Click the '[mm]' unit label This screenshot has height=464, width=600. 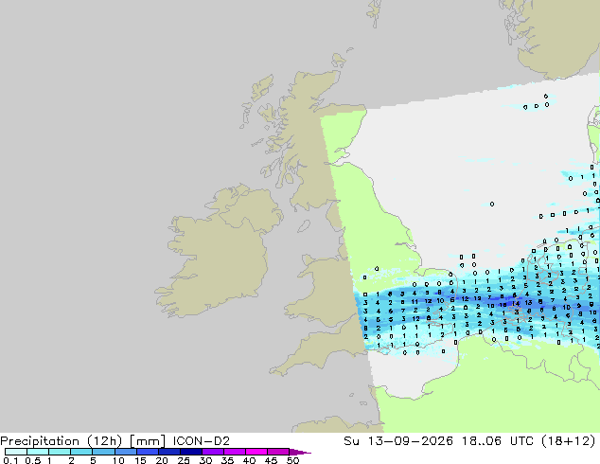pos(148,441)
